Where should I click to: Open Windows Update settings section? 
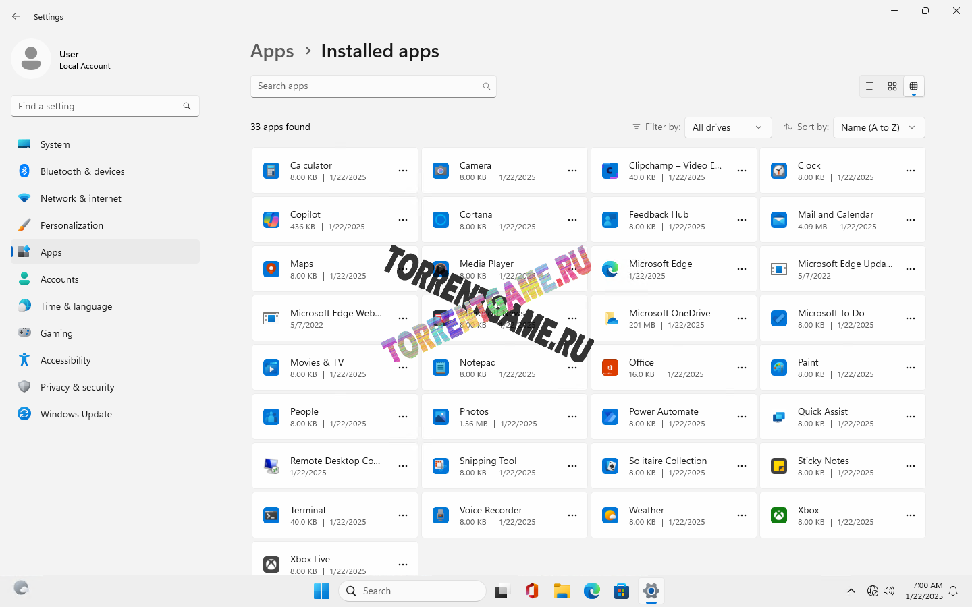(76, 414)
